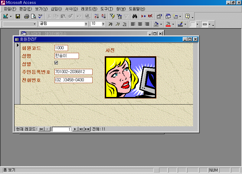The image size is (242, 174).
Task: Use the Format Painter brush
Action: point(70,16)
